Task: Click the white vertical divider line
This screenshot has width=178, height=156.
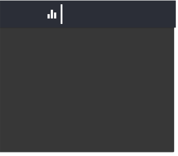Action: click(x=62, y=14)
